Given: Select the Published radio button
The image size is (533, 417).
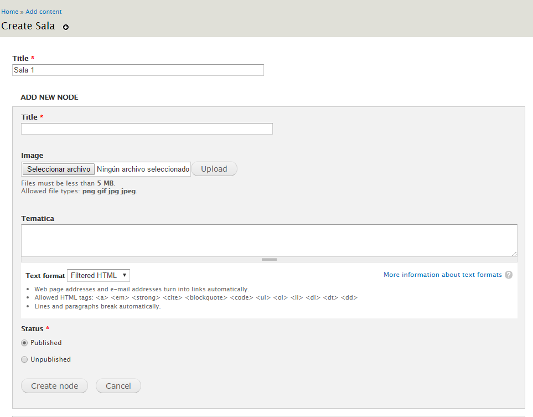Looking at the screenshot, I should 24,343.
